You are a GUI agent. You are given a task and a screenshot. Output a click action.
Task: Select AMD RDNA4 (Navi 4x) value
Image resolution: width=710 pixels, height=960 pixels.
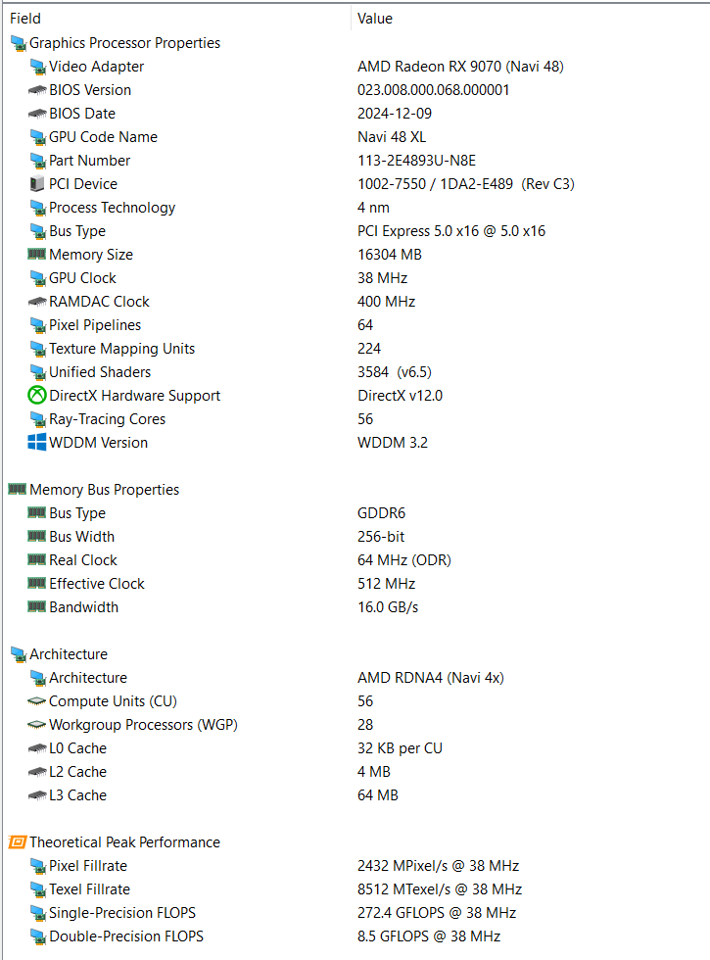(x=431, y=678)
